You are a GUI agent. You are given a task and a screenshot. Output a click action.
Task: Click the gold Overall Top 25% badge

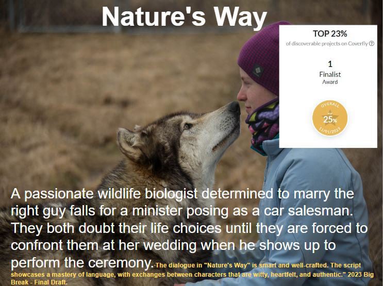(330, 119)
